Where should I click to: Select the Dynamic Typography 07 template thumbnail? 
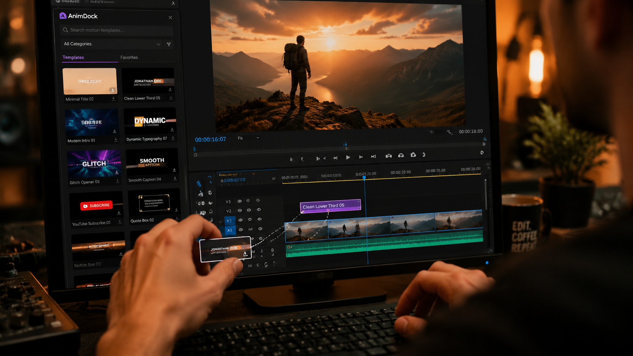(x=150, y=121)
